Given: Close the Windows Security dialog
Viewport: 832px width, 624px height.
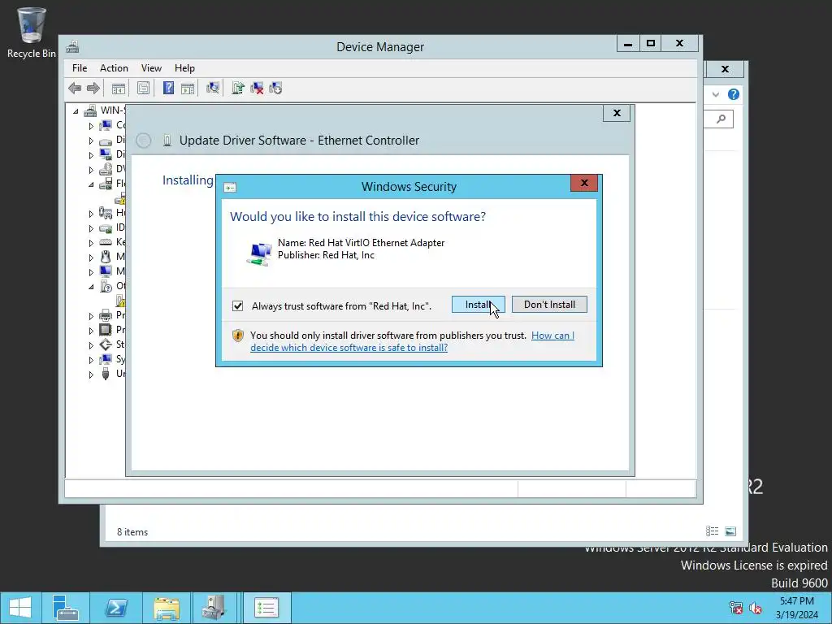Looking at the screenshot, I should 584,183.
